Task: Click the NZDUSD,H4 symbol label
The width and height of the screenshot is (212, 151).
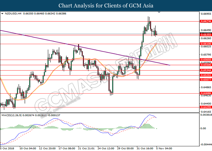Action: [13, 14]
